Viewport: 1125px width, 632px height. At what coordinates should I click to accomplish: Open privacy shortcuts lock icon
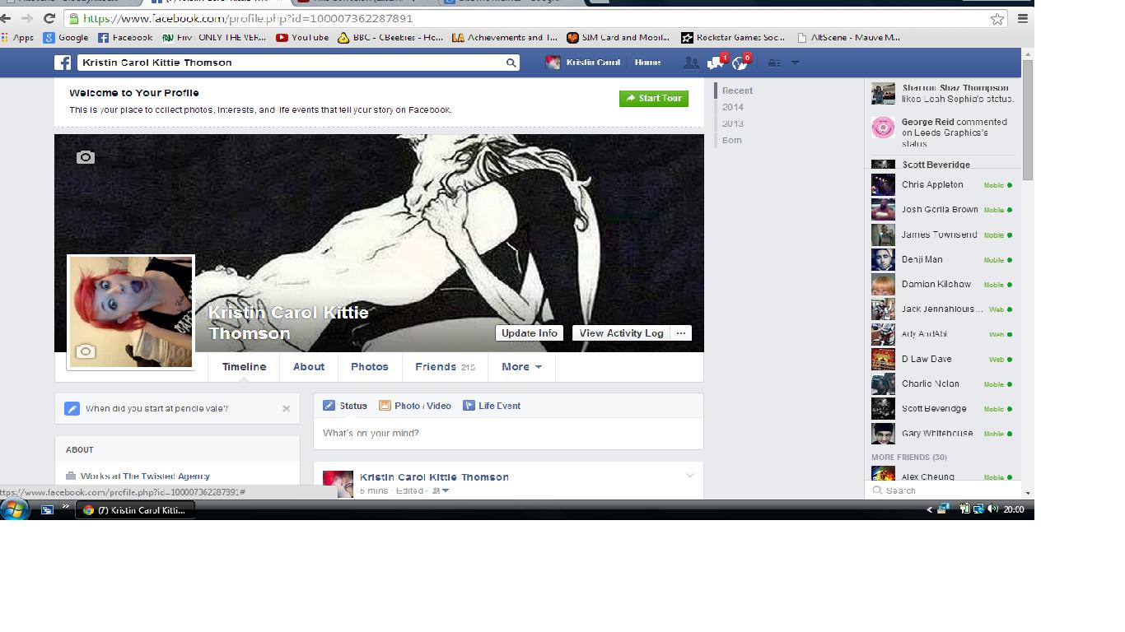click(774, 63)
